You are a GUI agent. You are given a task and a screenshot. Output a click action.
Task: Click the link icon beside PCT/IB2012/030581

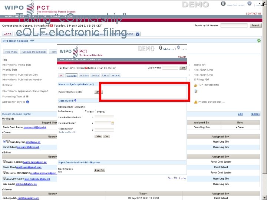click(32, 41)
